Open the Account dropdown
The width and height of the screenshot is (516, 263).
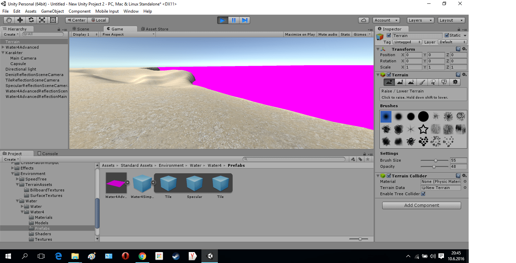[386, 20]
